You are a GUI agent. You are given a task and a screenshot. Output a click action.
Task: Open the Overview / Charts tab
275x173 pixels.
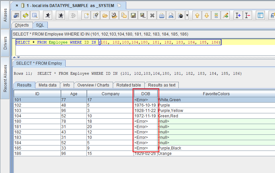[x=93, y=85]
